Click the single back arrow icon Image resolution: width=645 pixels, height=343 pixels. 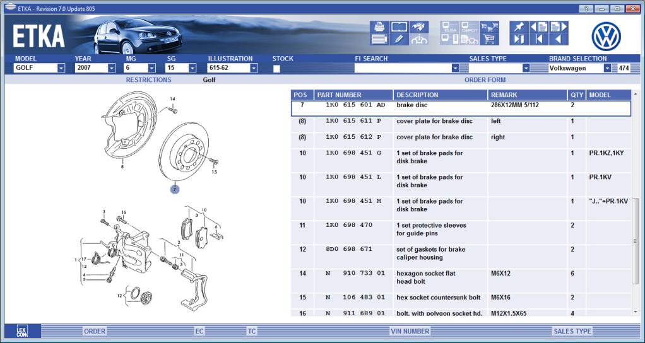pyautogui.click(x=559, y=40)
